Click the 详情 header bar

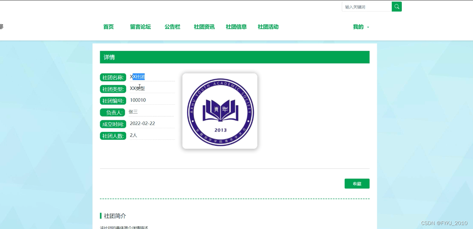pyautogui.click(x=235, y=57)
